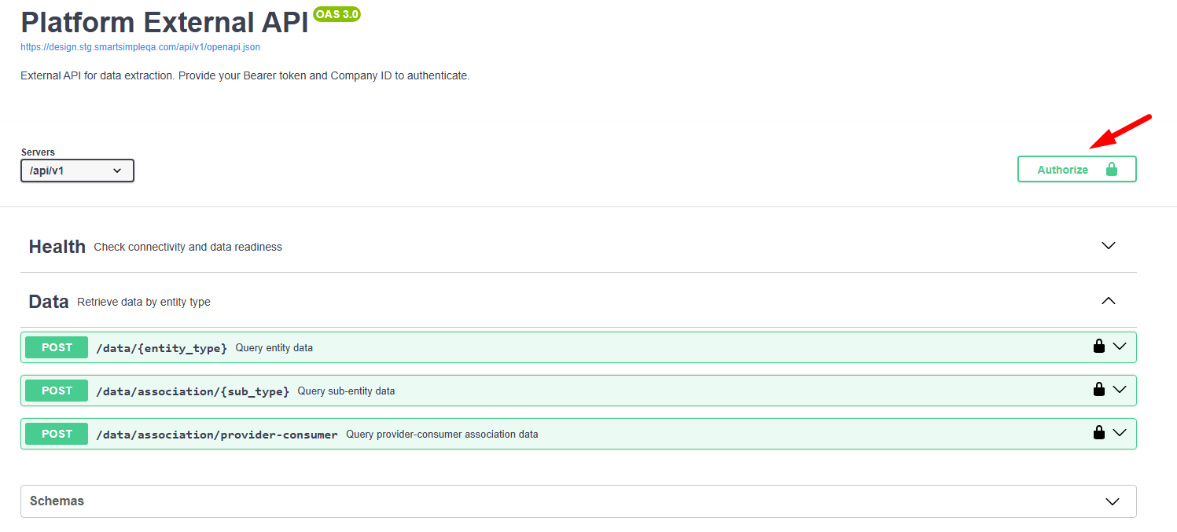Click the padlock on provider-consumer endpoint row
This screenshot has height=532, width=1177.
(1099, 433)
